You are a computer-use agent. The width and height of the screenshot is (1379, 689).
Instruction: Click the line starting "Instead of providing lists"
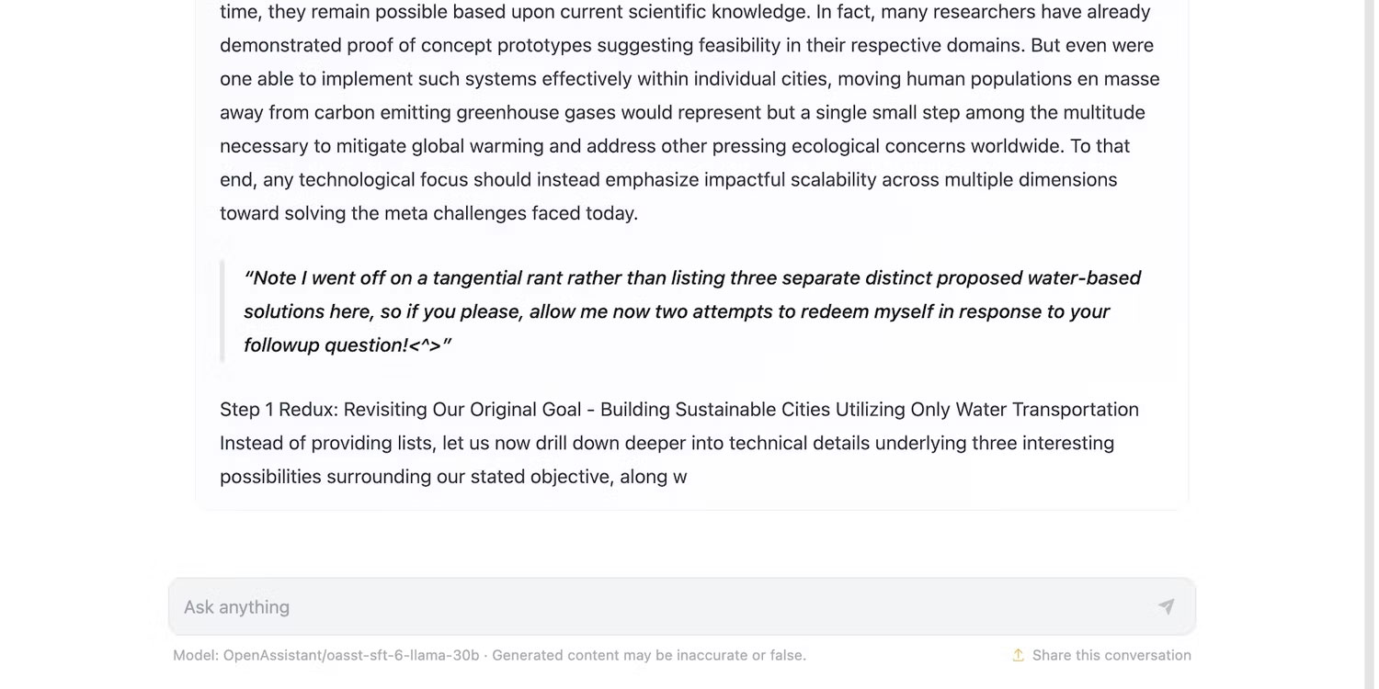[x=667, y=443]
